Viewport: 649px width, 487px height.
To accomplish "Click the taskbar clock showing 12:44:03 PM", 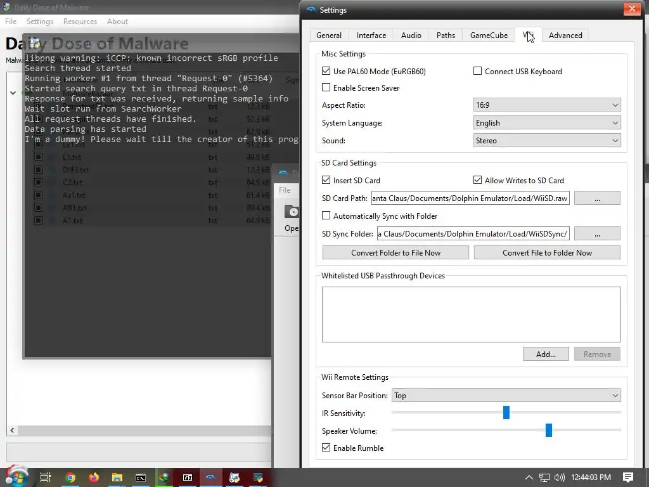I will pyautogui.click(x=591, y=477).
